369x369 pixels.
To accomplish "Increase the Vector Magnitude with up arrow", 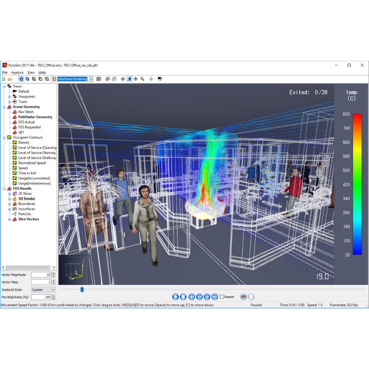I will (x=54, y=274).
